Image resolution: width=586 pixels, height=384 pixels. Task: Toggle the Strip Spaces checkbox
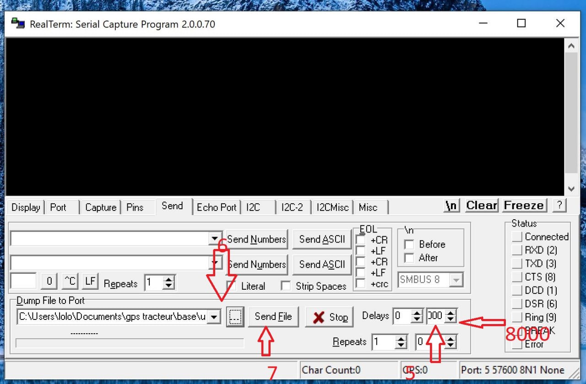point(286,286)
